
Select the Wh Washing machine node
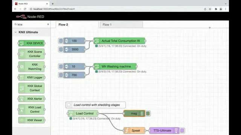click(115, 66)
